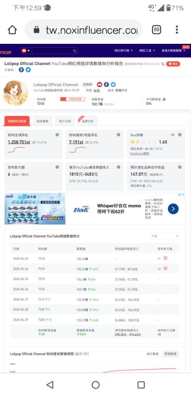The image size is (191, 397).
Task: Click the Lolipop channel avatar
Action: [x=16, y=93]
